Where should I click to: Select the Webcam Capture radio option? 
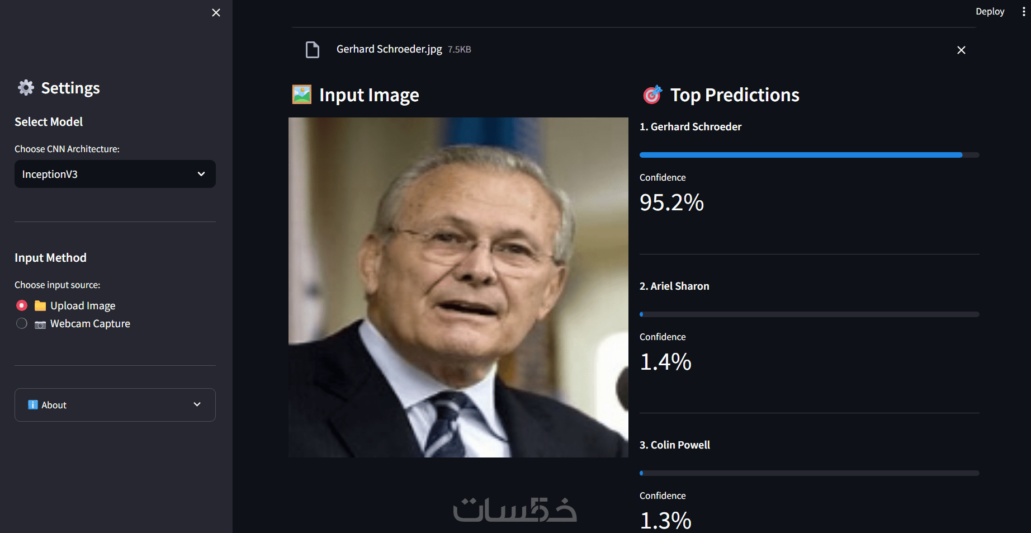(22, 323)
